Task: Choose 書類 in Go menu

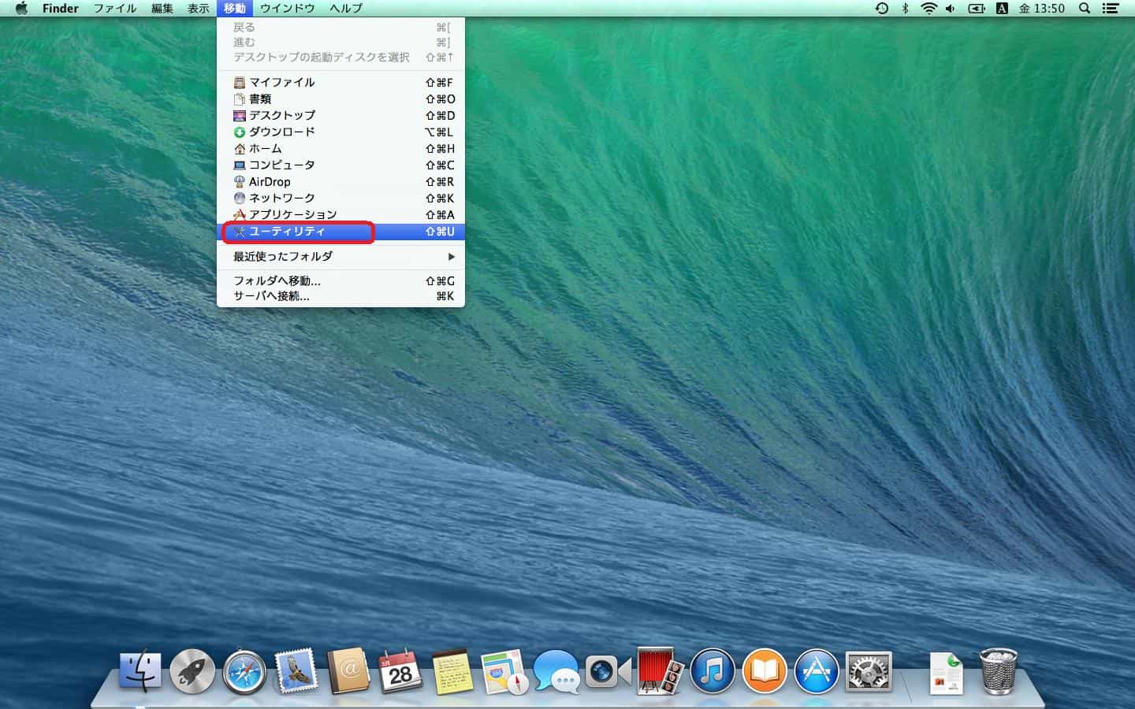Action: click(x=340, y=98)
